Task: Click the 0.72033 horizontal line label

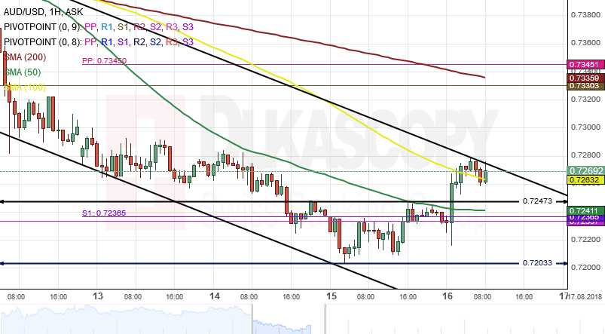Action: click(537, 263)
